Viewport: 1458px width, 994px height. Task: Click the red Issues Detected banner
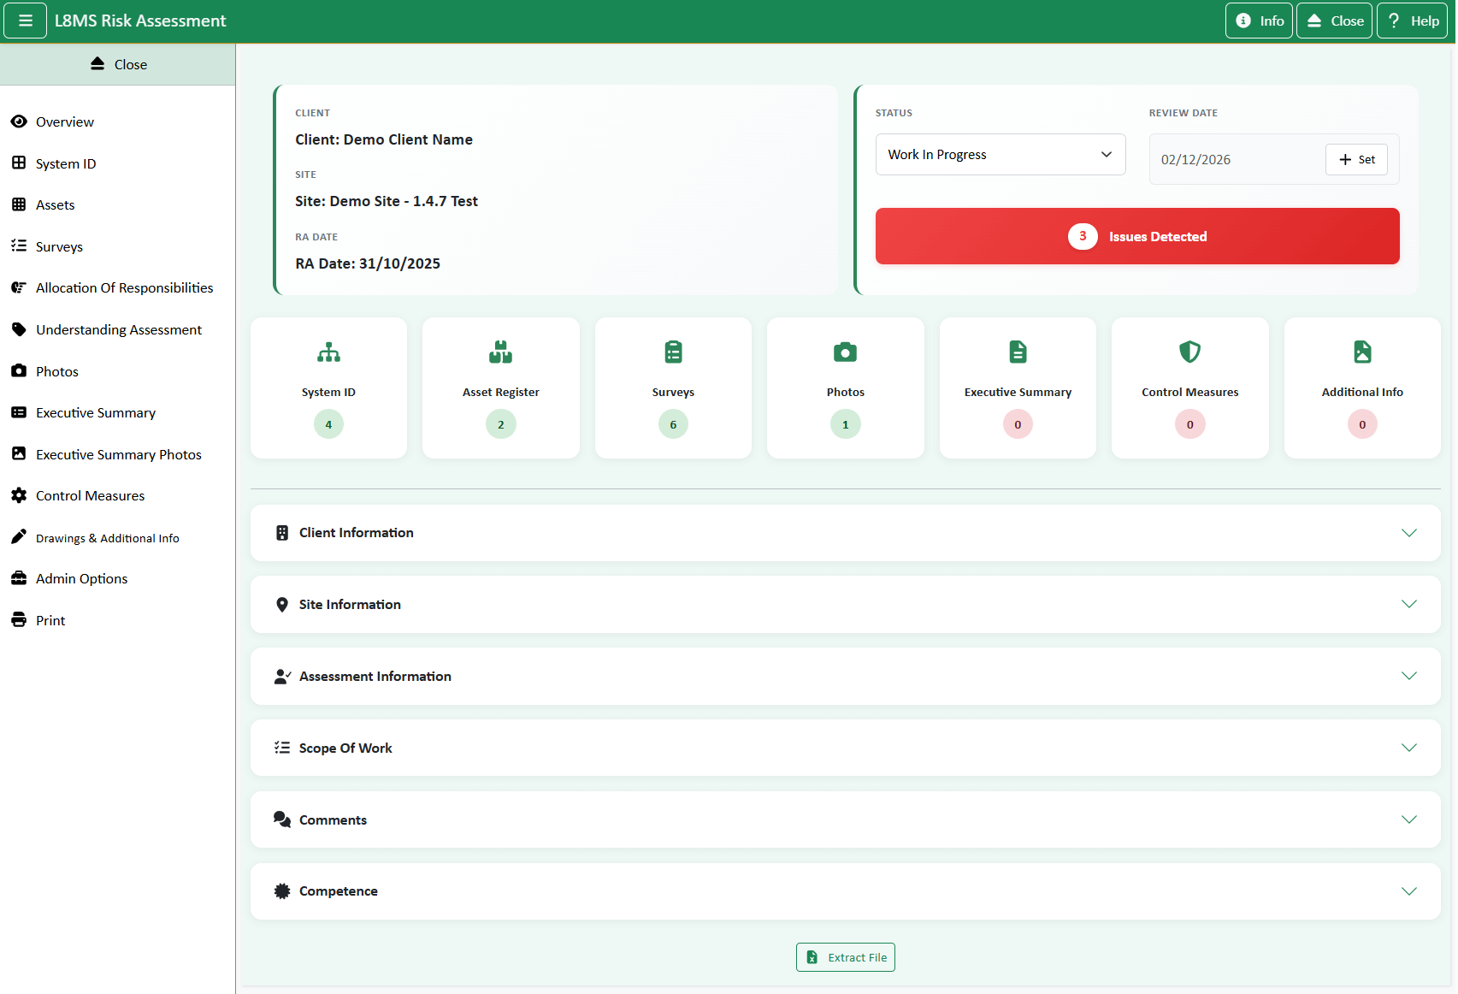tap(1136, 237)
